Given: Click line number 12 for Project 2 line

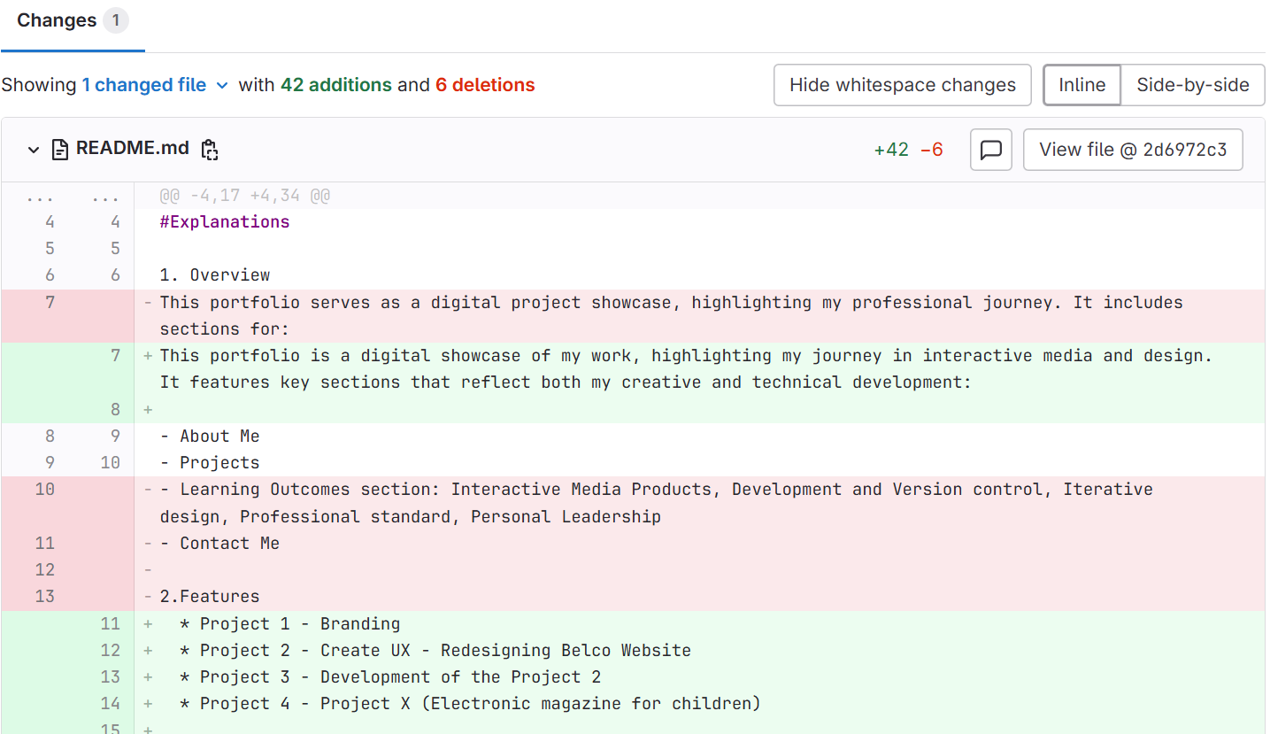Looking at the screenshot, I should pyautogui.click(x=110, y=651).
